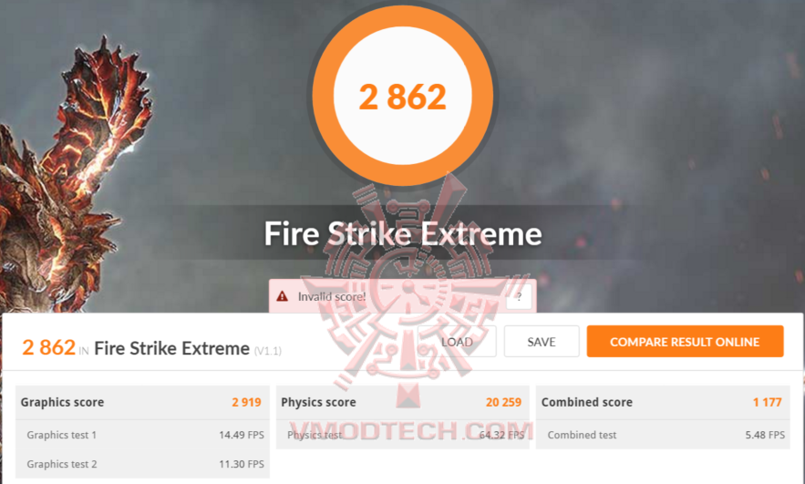
Task: Select the Physics score header row
Action: coord(403,402)
